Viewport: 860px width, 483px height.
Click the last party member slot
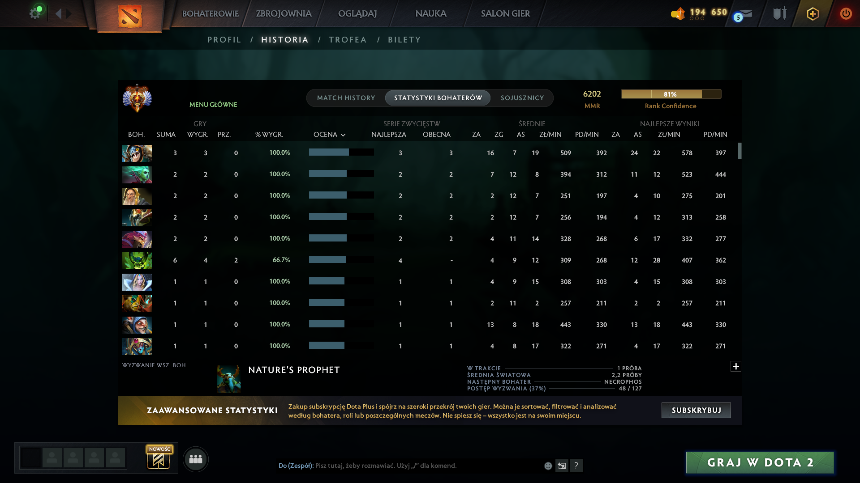115,458
